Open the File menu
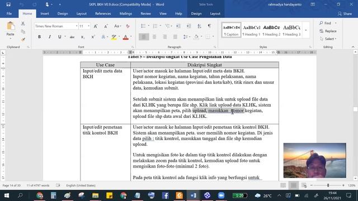This screenshot has width=358, height=201. point(9,13)
